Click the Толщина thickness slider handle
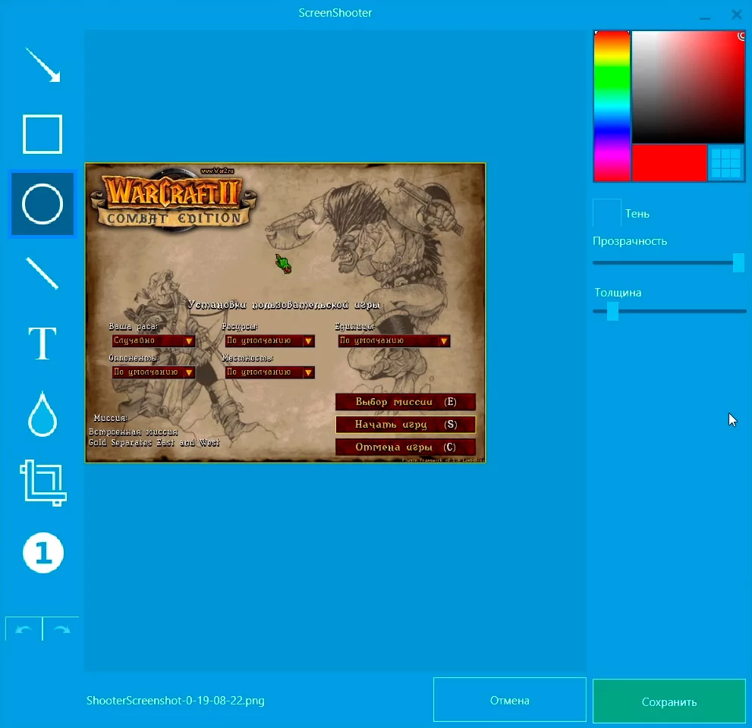752x728 pixels. 612,311
